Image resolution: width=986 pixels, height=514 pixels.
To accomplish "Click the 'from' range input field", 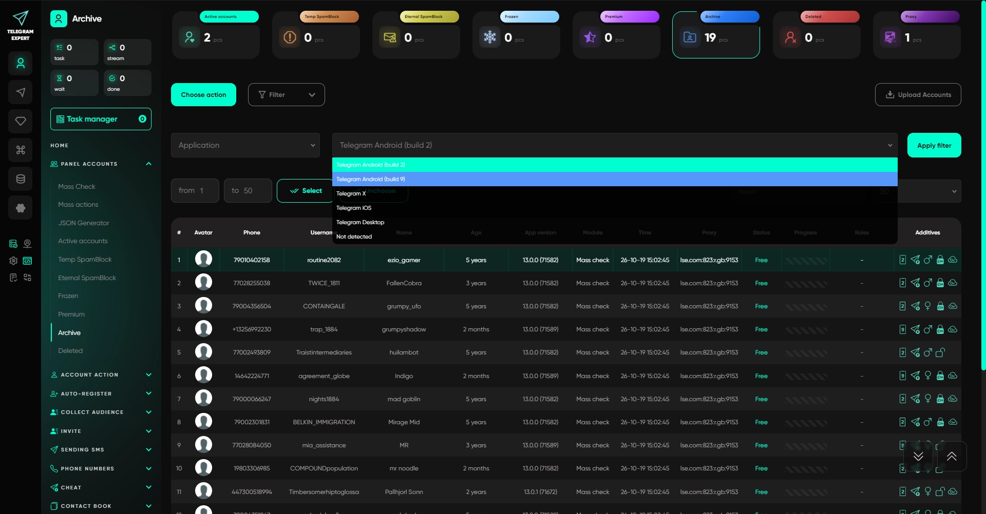I will [195, 191].
